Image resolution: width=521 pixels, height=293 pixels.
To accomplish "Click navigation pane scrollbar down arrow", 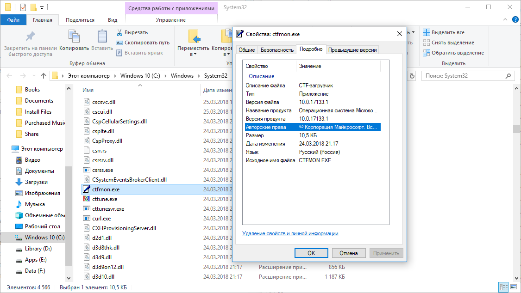I will pos(69,278).
